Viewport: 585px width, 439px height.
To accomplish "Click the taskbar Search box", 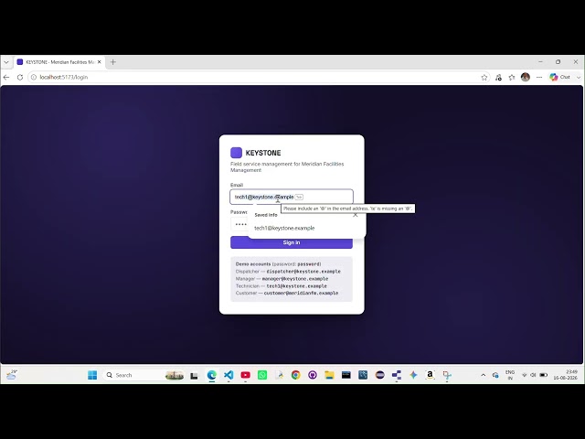I will pyautogui.click(x=144, y=375).
